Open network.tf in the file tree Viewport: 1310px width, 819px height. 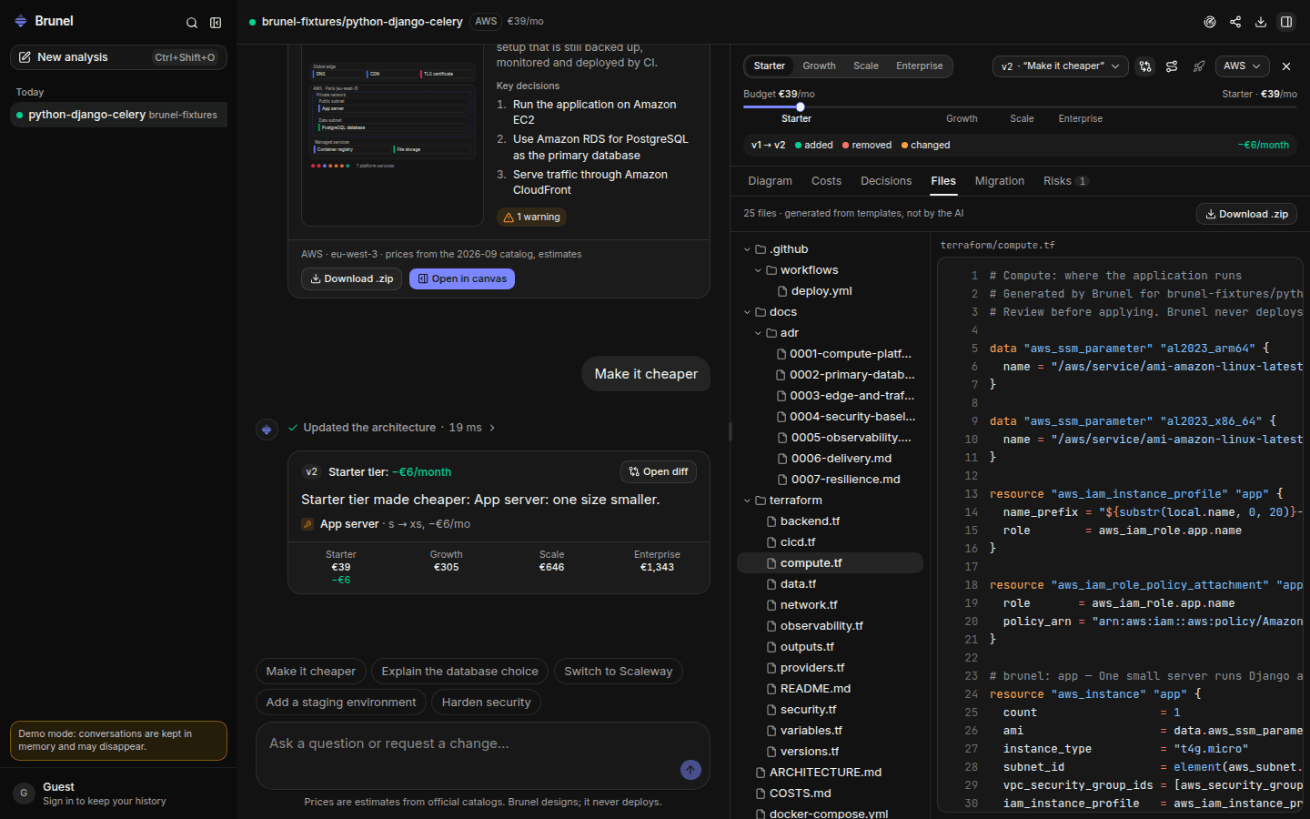point(830,605)
